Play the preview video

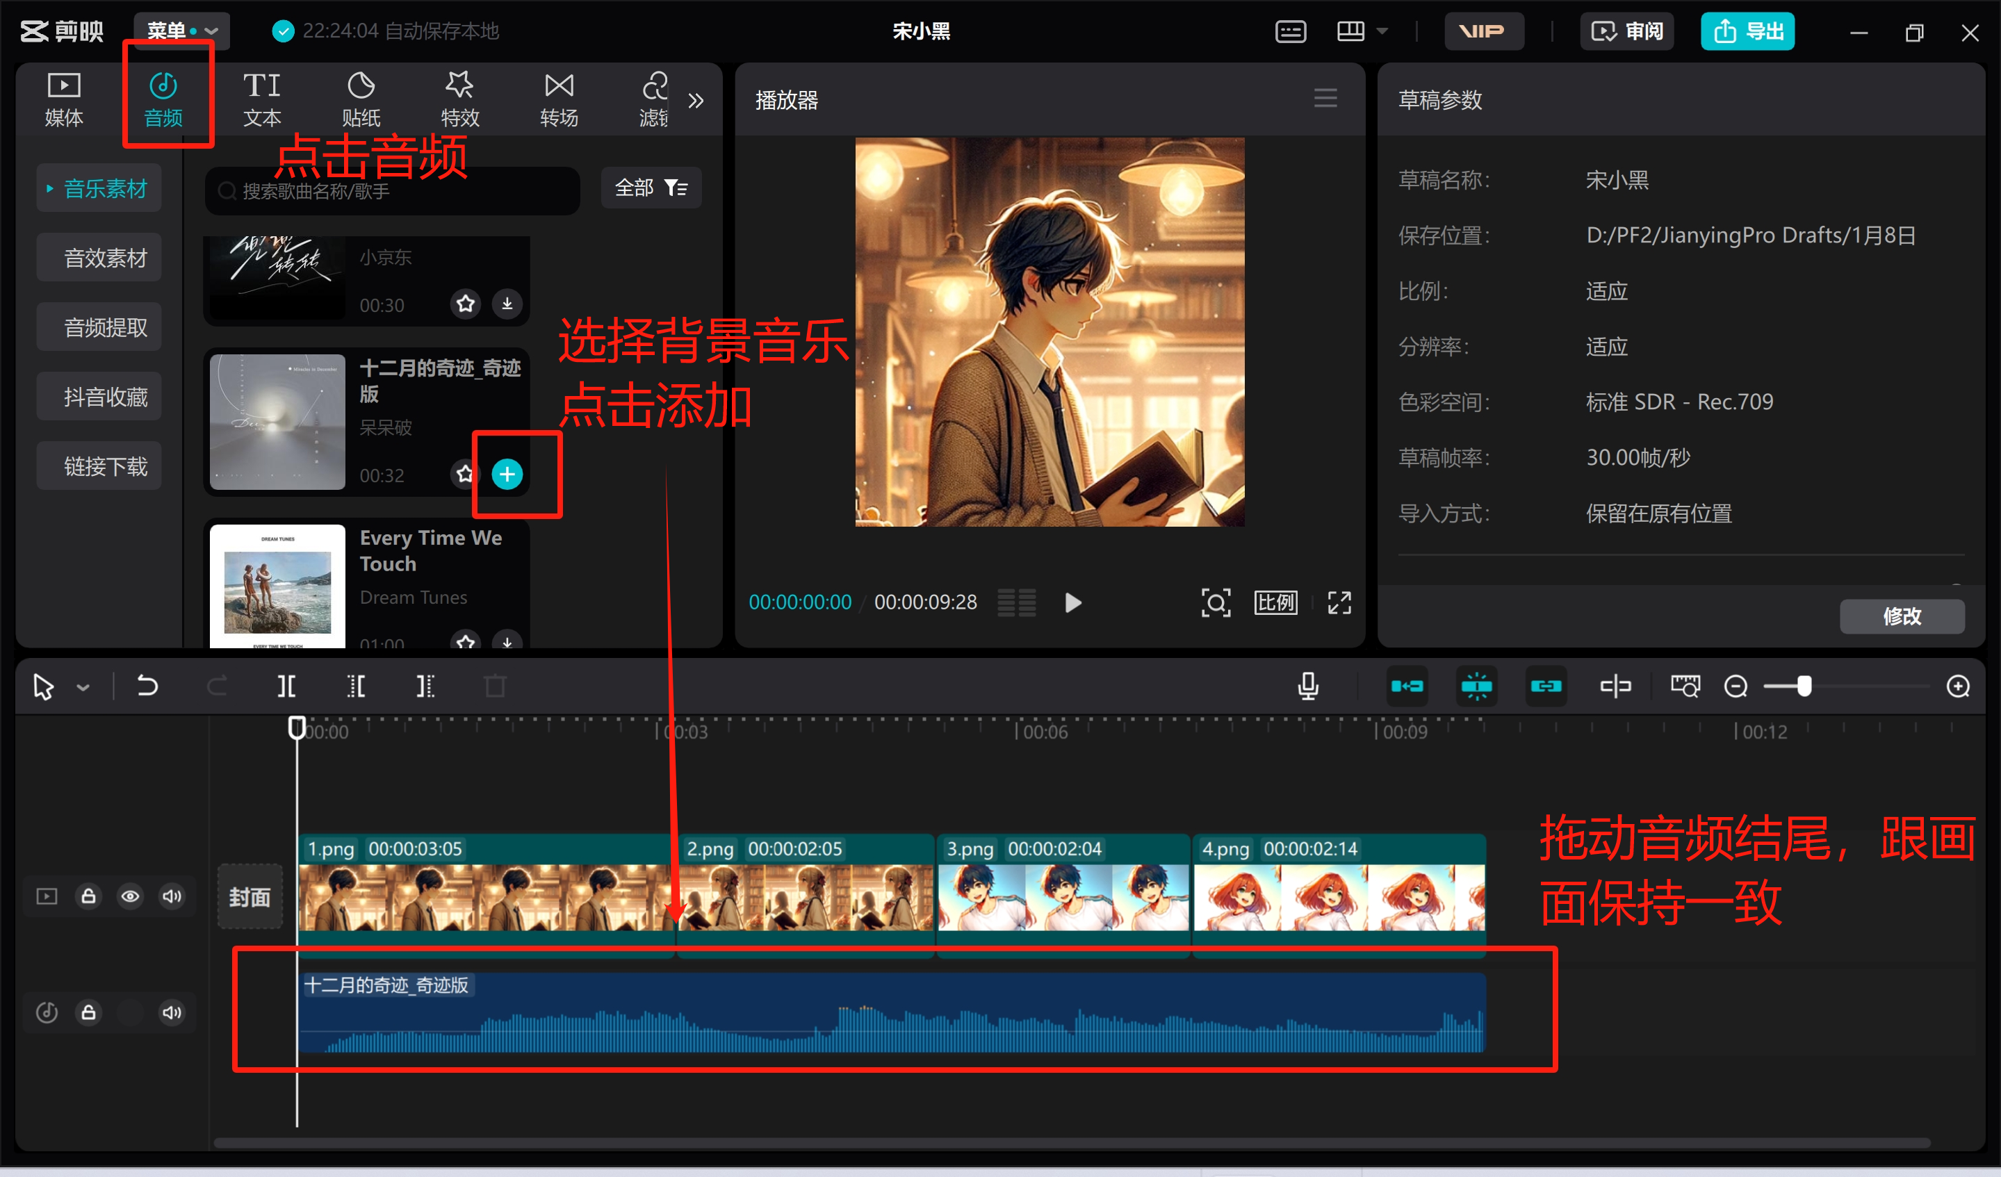click(x=1072, y=603)
